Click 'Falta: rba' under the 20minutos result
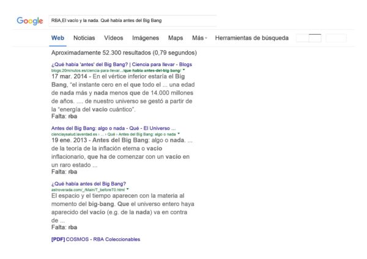This screenshot has height=259, width=367. (x=64, y=116)
